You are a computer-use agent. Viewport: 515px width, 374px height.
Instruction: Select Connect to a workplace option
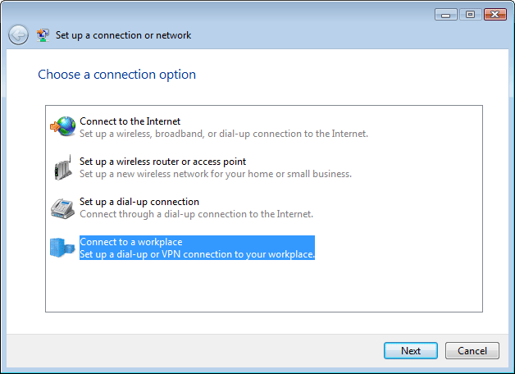tap(131, 242)
